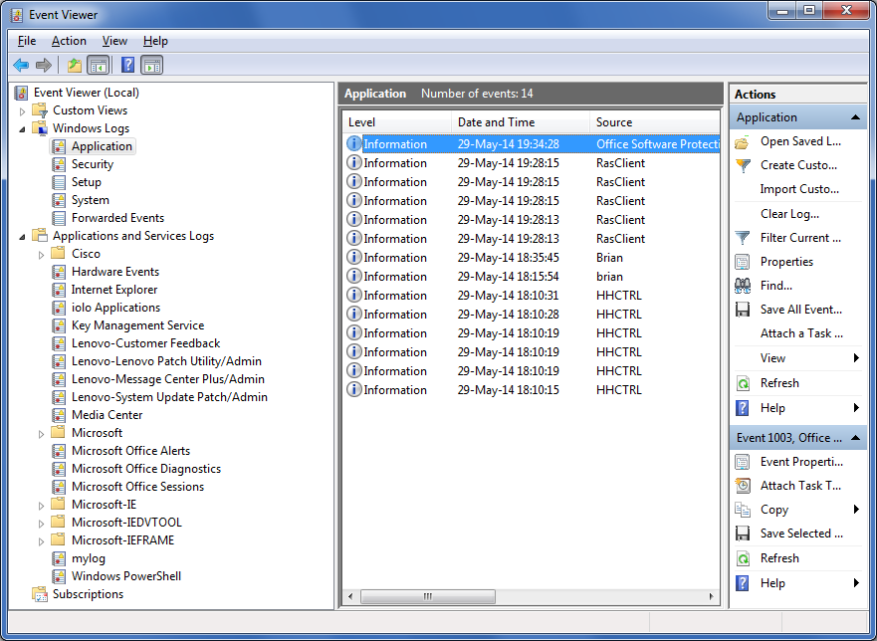877x641 pixels.
Task: Open the View menu
Action: tap(114, 41)
